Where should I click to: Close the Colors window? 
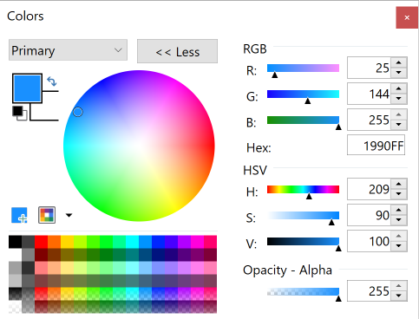click(x=407, y=17)
